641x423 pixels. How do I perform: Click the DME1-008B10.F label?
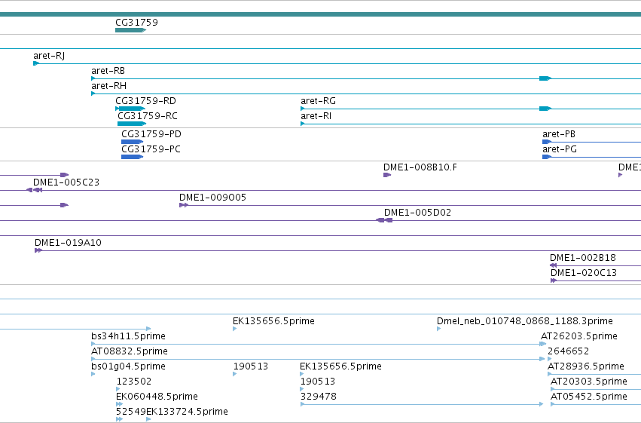click(x=420, y=167)
